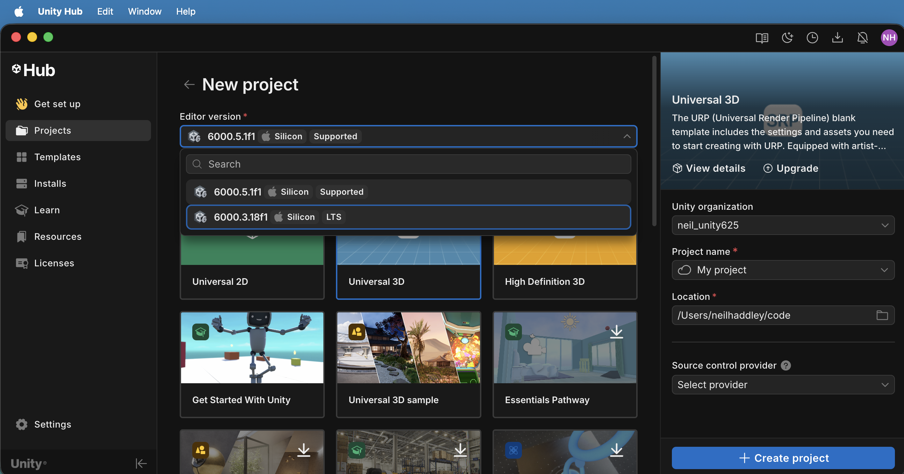Open the clock history icon

point(812,38)
